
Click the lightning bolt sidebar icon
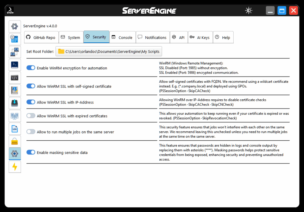point(15,167)
